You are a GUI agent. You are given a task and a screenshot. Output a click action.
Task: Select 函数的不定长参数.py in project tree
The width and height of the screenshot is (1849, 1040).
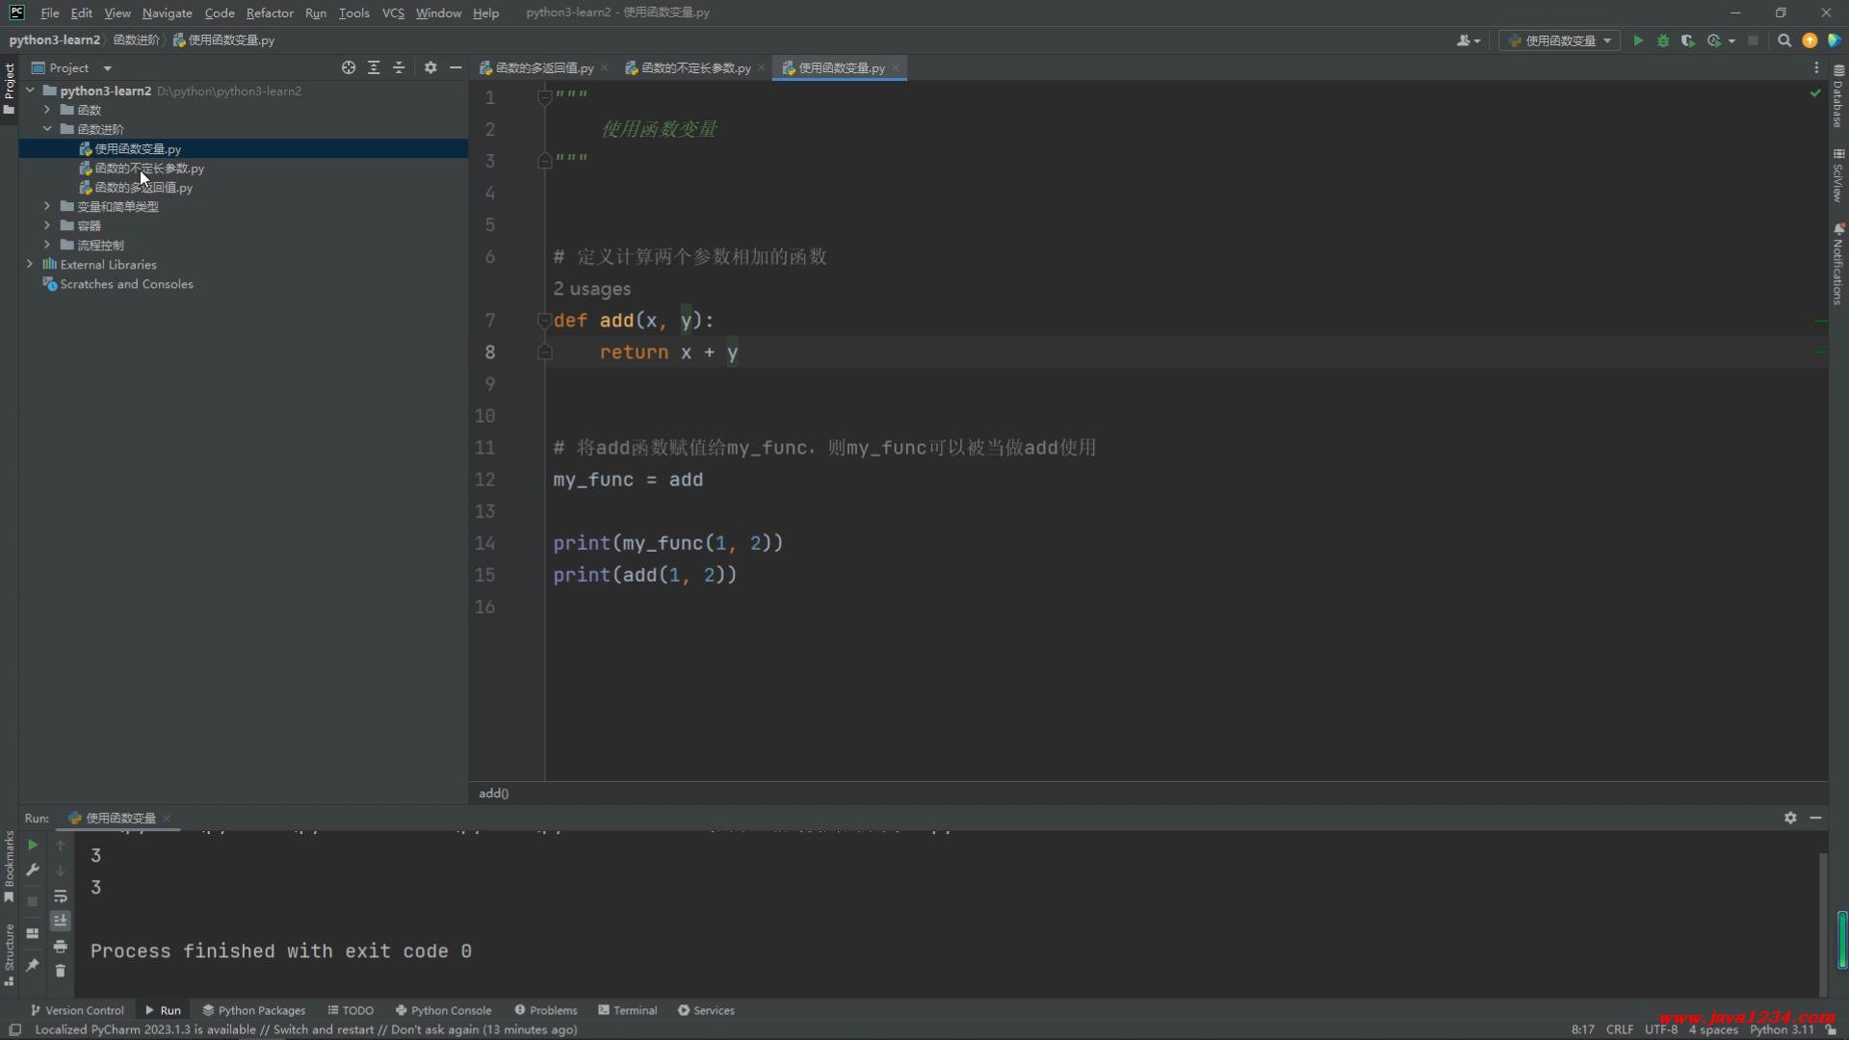tap(149, 168)
